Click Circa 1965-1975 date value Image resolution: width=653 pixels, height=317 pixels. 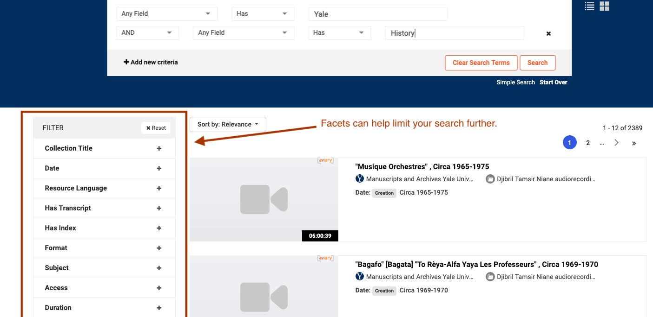pyautogui.click(x=424, y=192)
